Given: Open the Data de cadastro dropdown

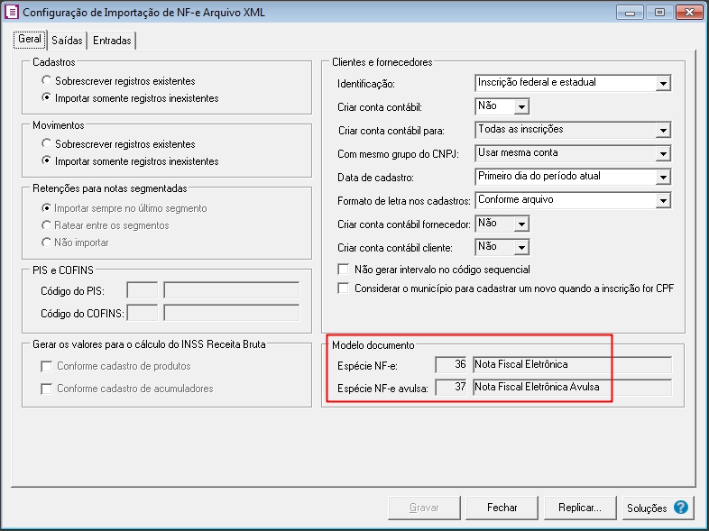Looking at the screenshot, I should (663, 178).
